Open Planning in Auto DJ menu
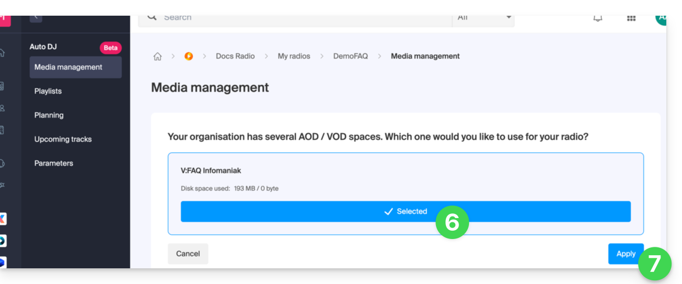The height and width of the screenshot is (284, 682). point(49,115)
